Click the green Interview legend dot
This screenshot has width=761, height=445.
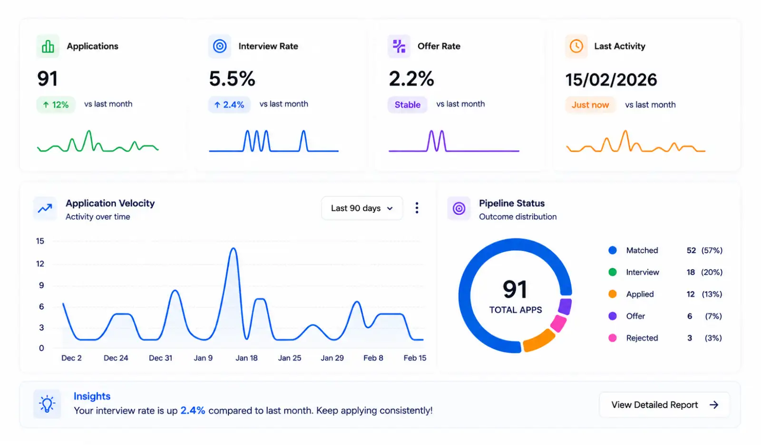[x=613, y=272]
